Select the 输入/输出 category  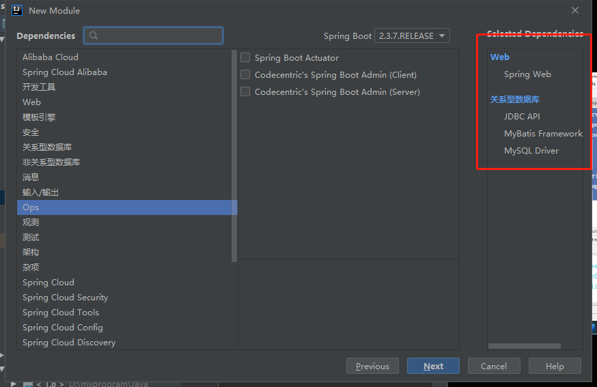pos(124,192)
